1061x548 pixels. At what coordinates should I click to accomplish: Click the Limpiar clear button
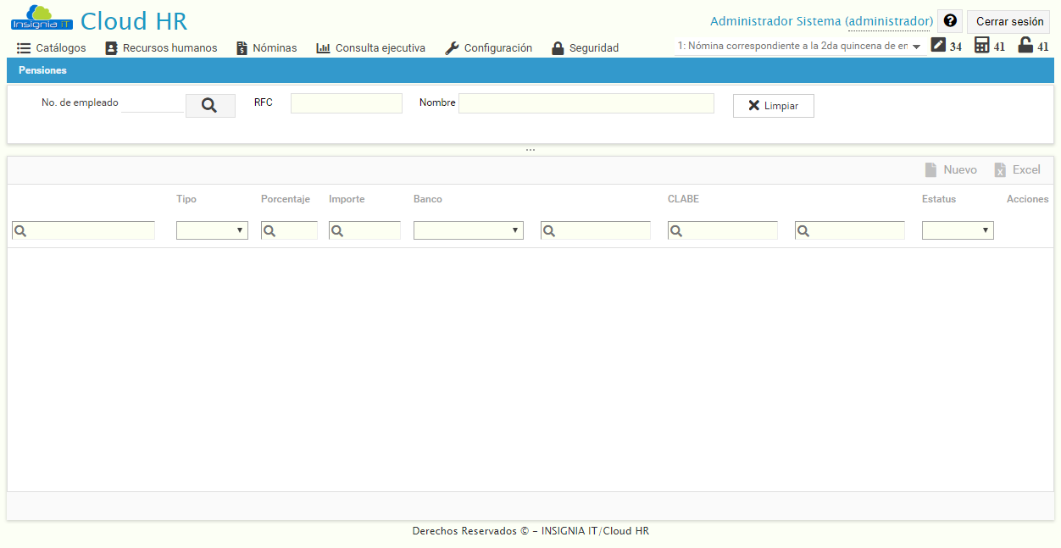tap(772, 105)
